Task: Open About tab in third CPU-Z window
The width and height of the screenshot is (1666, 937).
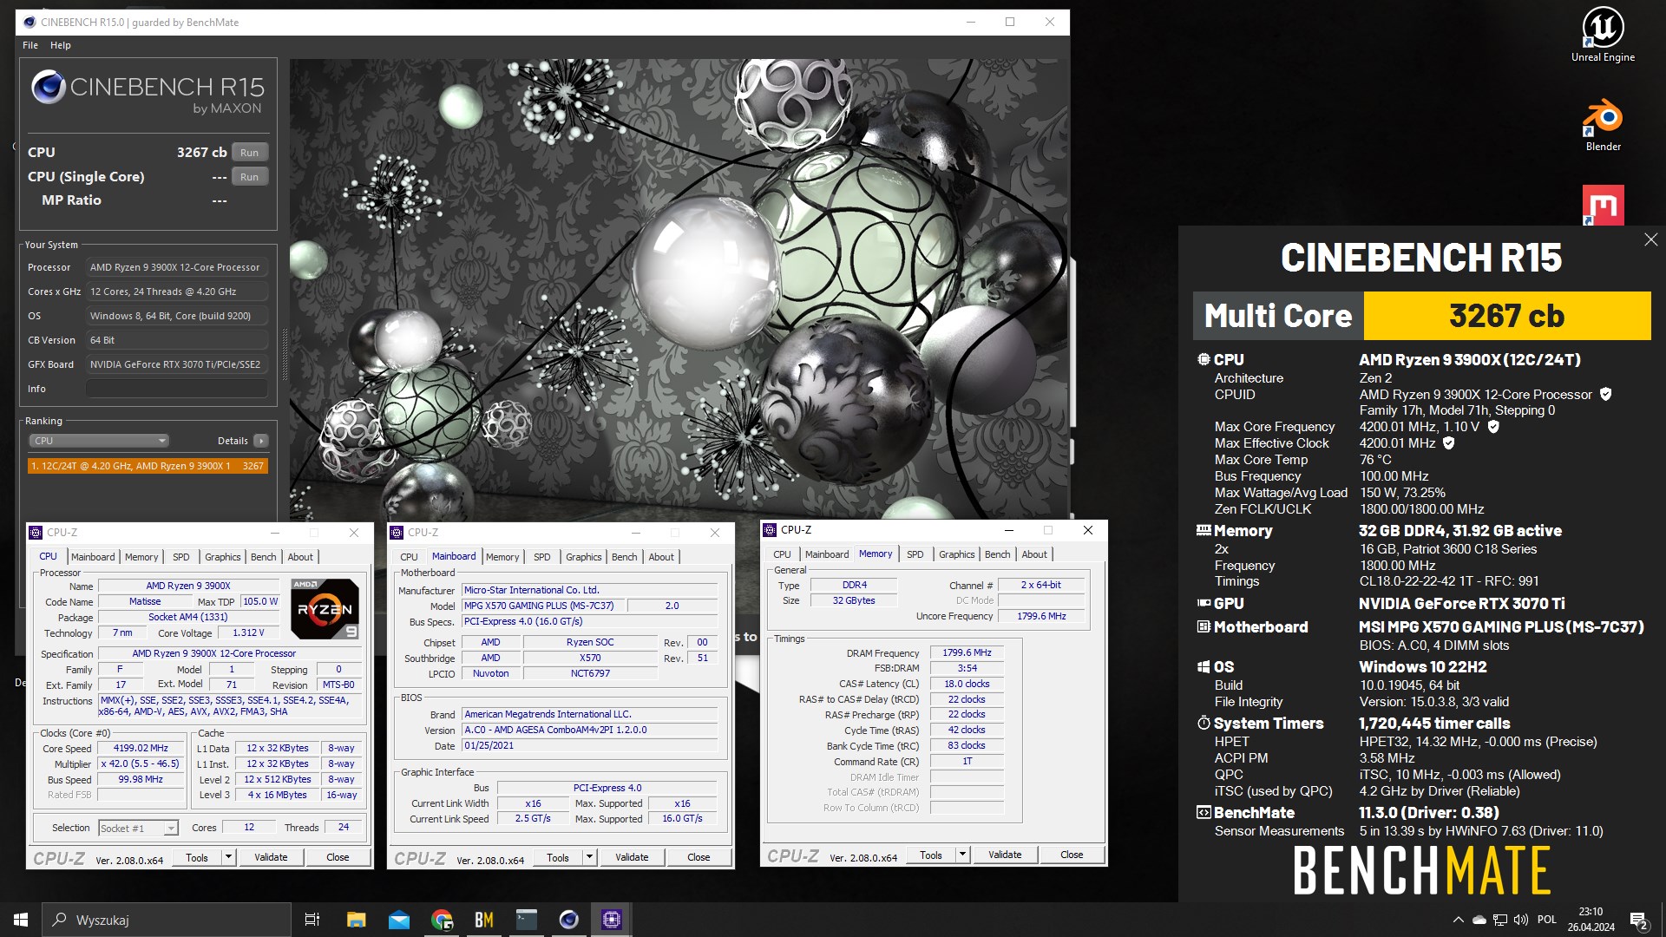Action: coord(1034,554)
